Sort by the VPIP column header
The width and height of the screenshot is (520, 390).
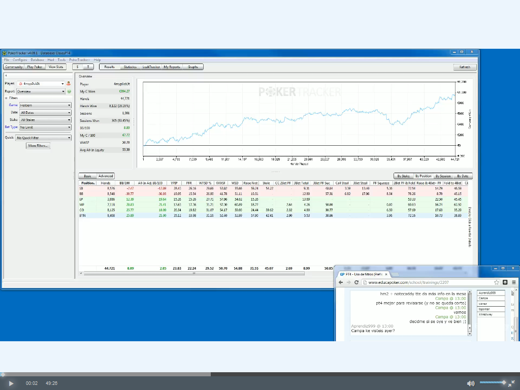[174, 183]
